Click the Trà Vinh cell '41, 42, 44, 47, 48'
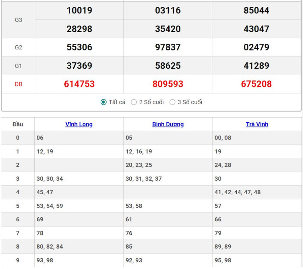Image resolution: width=303 pixels, height=269 pixels. (x=238, y=192)
